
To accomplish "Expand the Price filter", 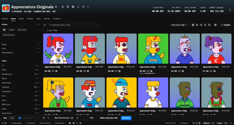I will tap(20, 49).
